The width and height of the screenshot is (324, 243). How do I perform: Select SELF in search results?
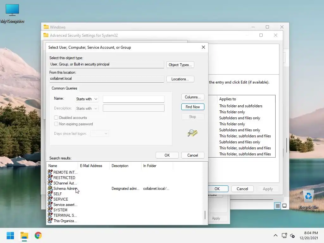click(x=58, y=194)
